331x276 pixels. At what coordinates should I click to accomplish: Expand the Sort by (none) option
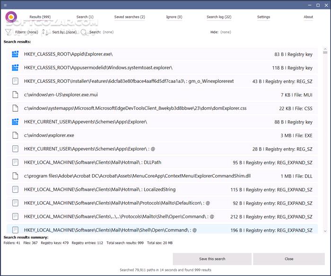click(64, 32)
